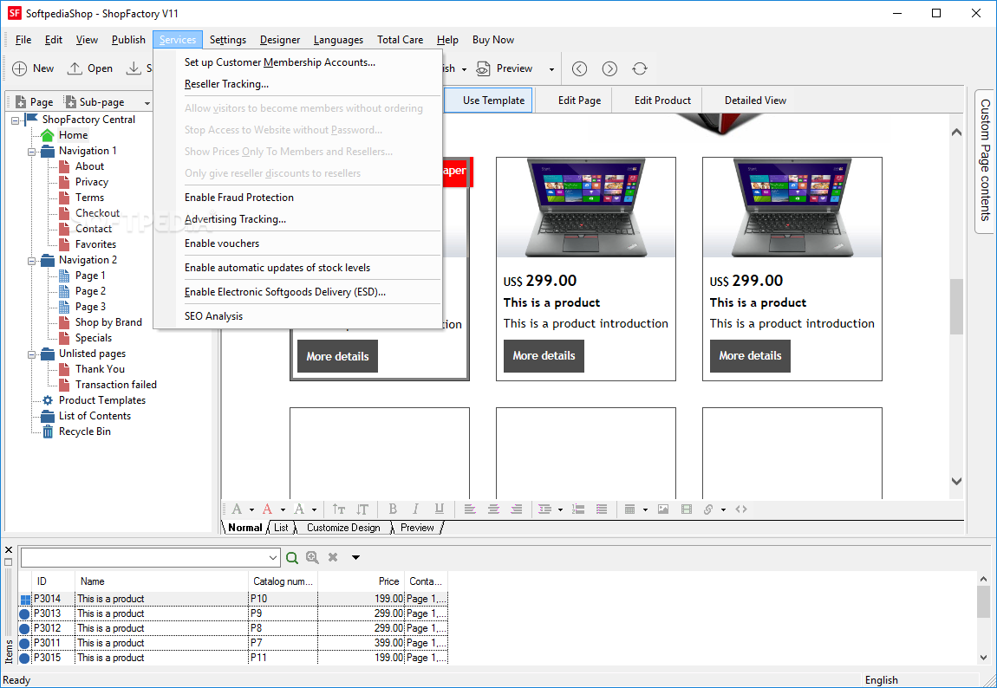Open the Sub-page dropdown arrow
Image resolution: width=997 pixels, height=688 pixels.
pyautogui.click(x=147, y=102)
